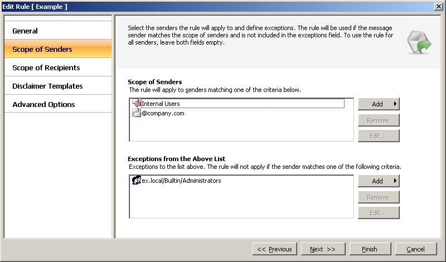Click the << Previous button
Screen dimensions: 446x262
point(275,249)
